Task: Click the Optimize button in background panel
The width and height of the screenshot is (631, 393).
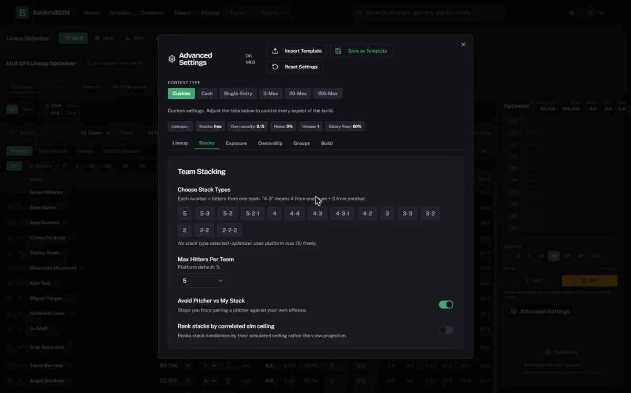Action: (x=561, y=352)
